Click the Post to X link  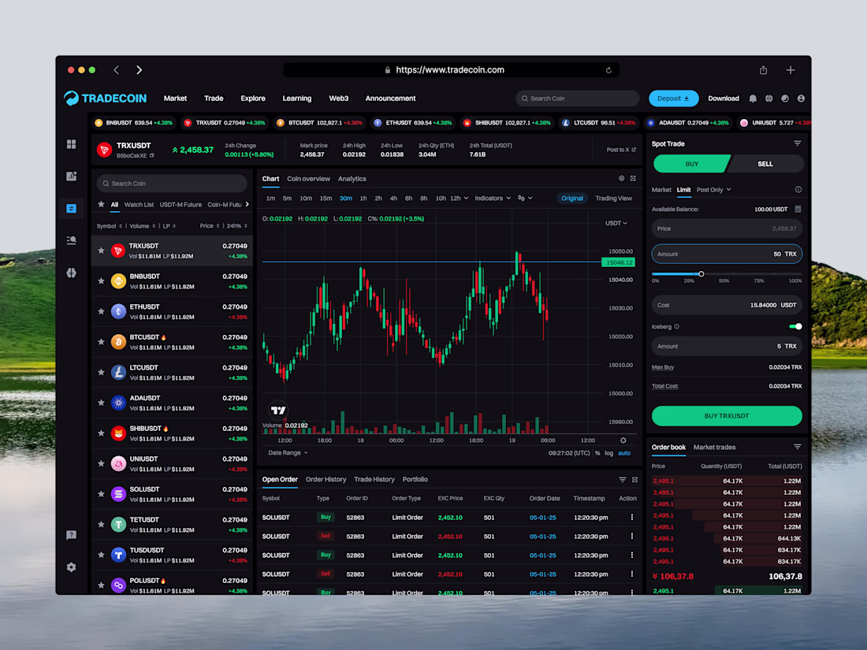(x=621, y=150)
